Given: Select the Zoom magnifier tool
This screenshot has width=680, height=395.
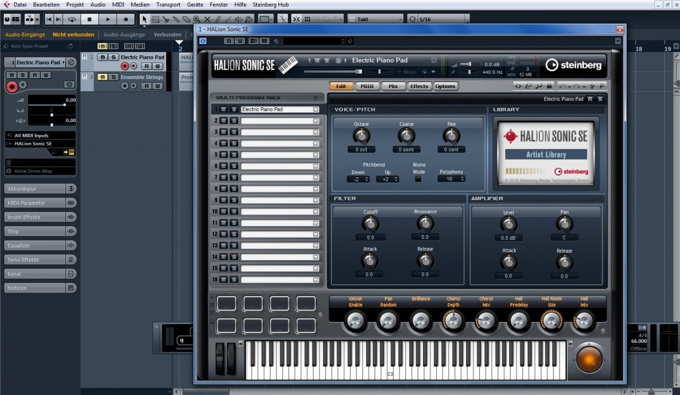Looking at the screenshot, I should [x=197, y=19].
